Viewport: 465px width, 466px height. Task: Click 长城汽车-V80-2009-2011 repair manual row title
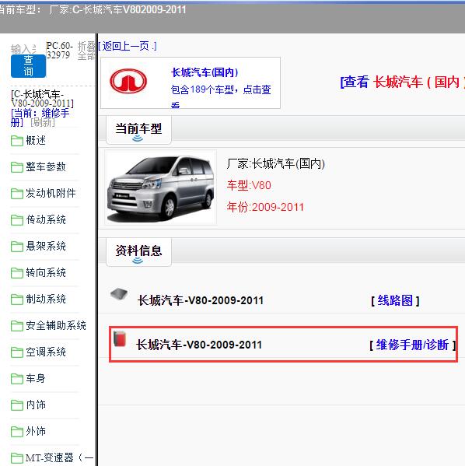coord(199,345)
